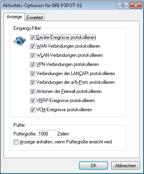Viewport: 144px width, 174px height.
Task: Disable Aktionen der Firewall protokollieren
Action: tap(32, 91)
